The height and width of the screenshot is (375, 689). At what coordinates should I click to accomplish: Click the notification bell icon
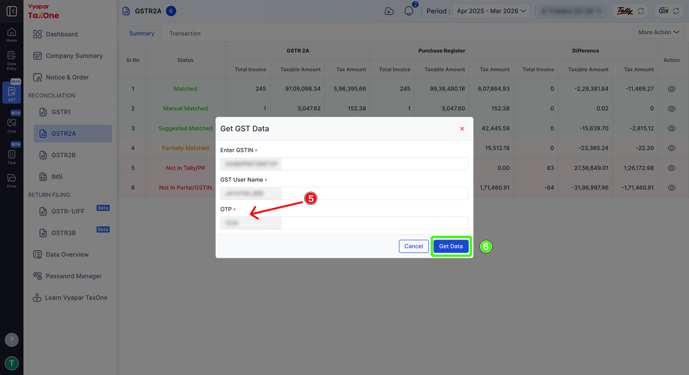click(409, 11)
